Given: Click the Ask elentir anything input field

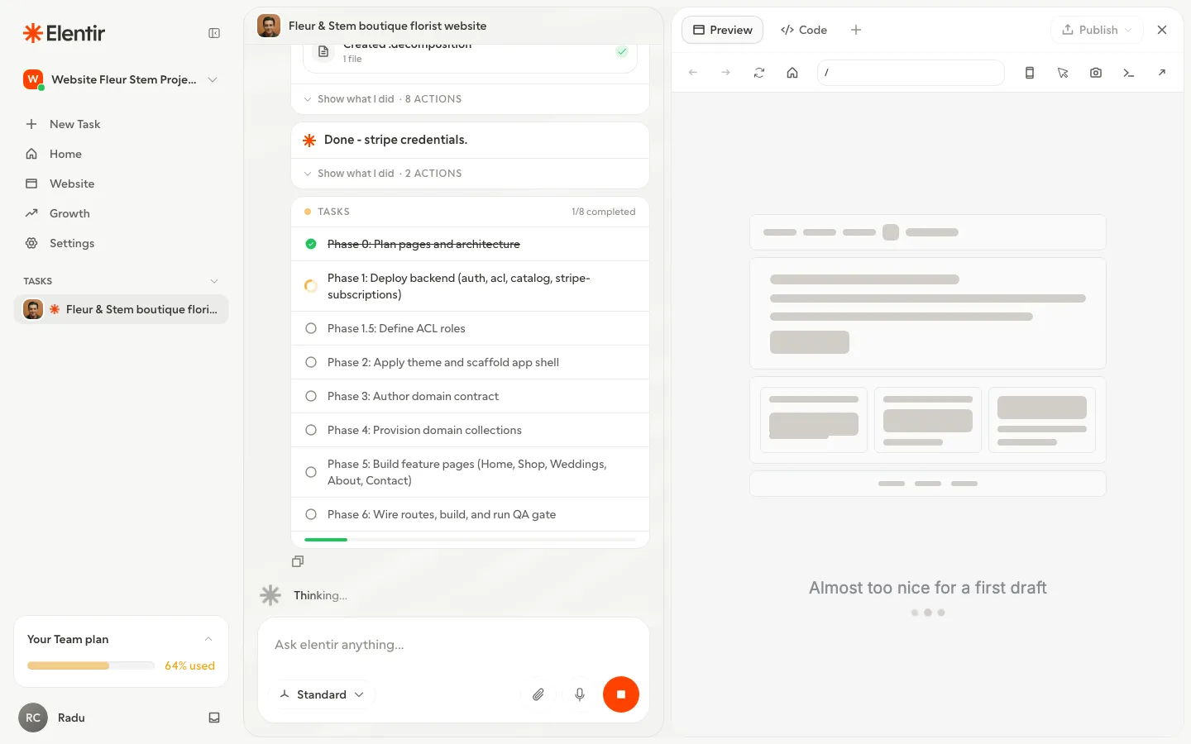Looking at the screenshot, I should pyautogui.click(x=453, y=645).
